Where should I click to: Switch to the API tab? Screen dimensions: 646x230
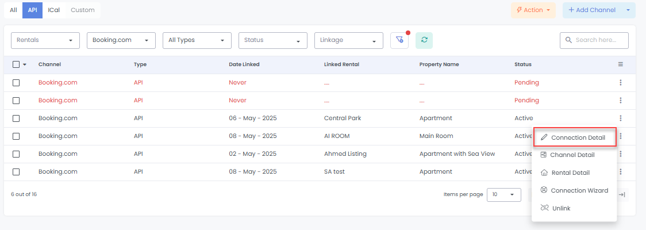click(x=33, y=10)
